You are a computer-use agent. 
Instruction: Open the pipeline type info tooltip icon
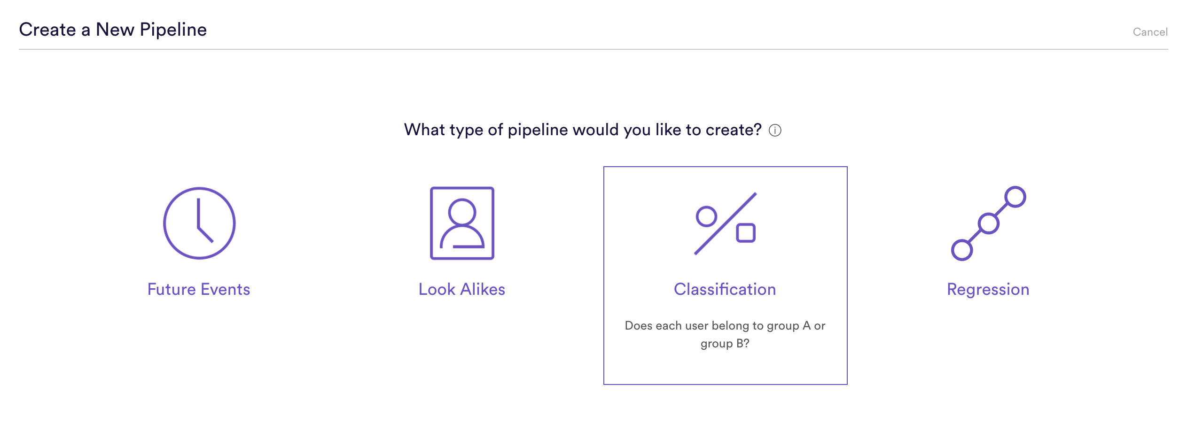775,131
